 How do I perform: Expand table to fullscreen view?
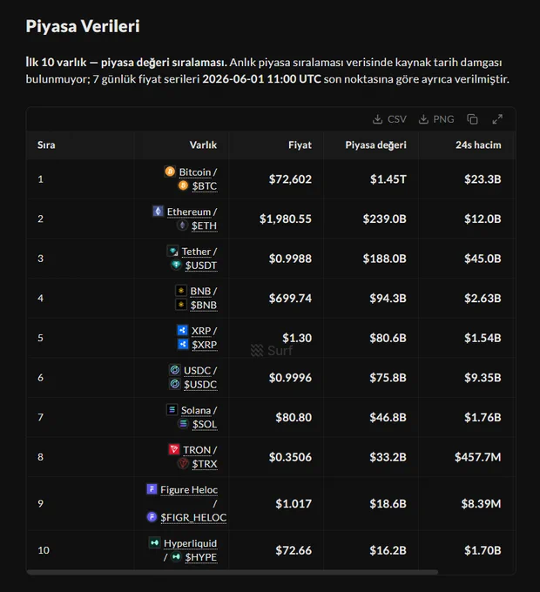497,119
